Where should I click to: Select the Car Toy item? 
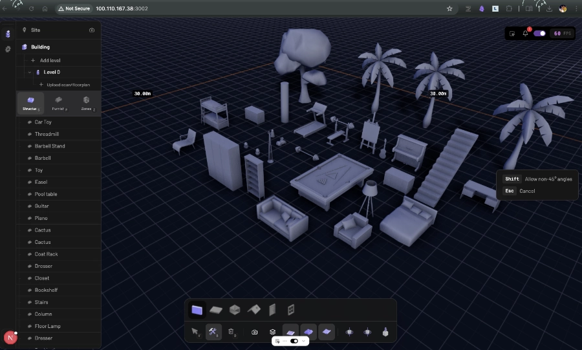[59, 122]
